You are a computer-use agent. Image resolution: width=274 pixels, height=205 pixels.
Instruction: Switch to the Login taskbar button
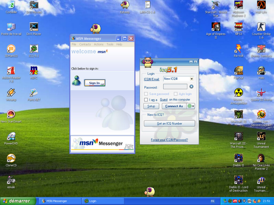[x=103, y=201]
